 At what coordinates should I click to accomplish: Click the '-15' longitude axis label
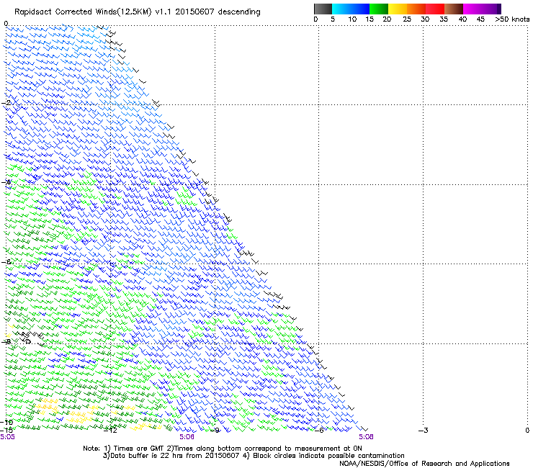click(x=6, y=431)
